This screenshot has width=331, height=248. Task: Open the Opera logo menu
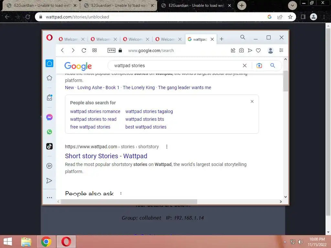49,38
